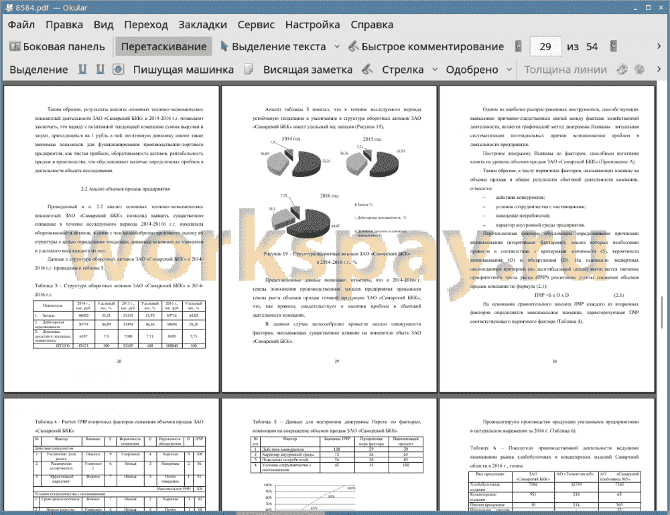
Task: Expand the Одобрено stamp dropdown
Action: (x=509, y=70)
